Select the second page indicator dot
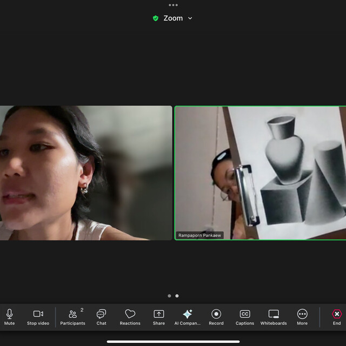 177,296
